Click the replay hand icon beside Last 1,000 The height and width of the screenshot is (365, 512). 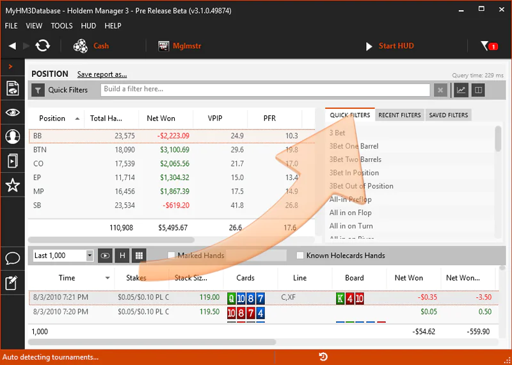105,255
